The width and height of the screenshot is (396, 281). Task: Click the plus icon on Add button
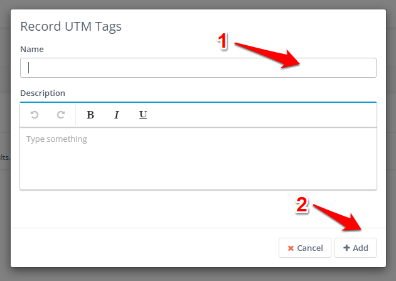pyautogui.click(x=346, y=248)
